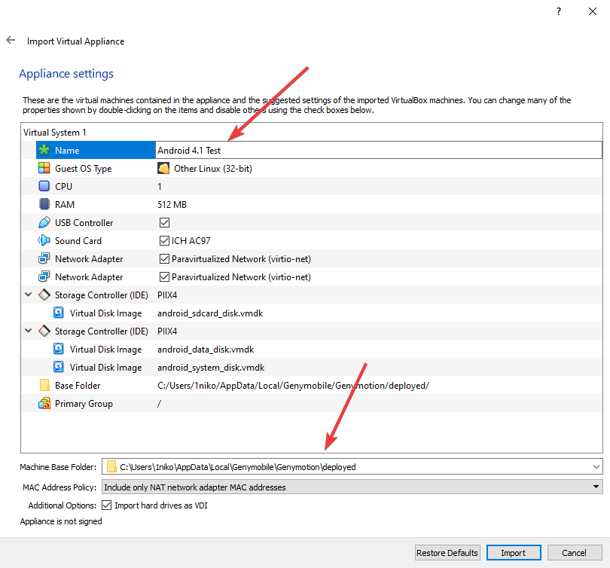Viewport: 610px width, 568px height.
Task: Click the second Storage Controller diamond icon
Action: [x=44, y=331]
